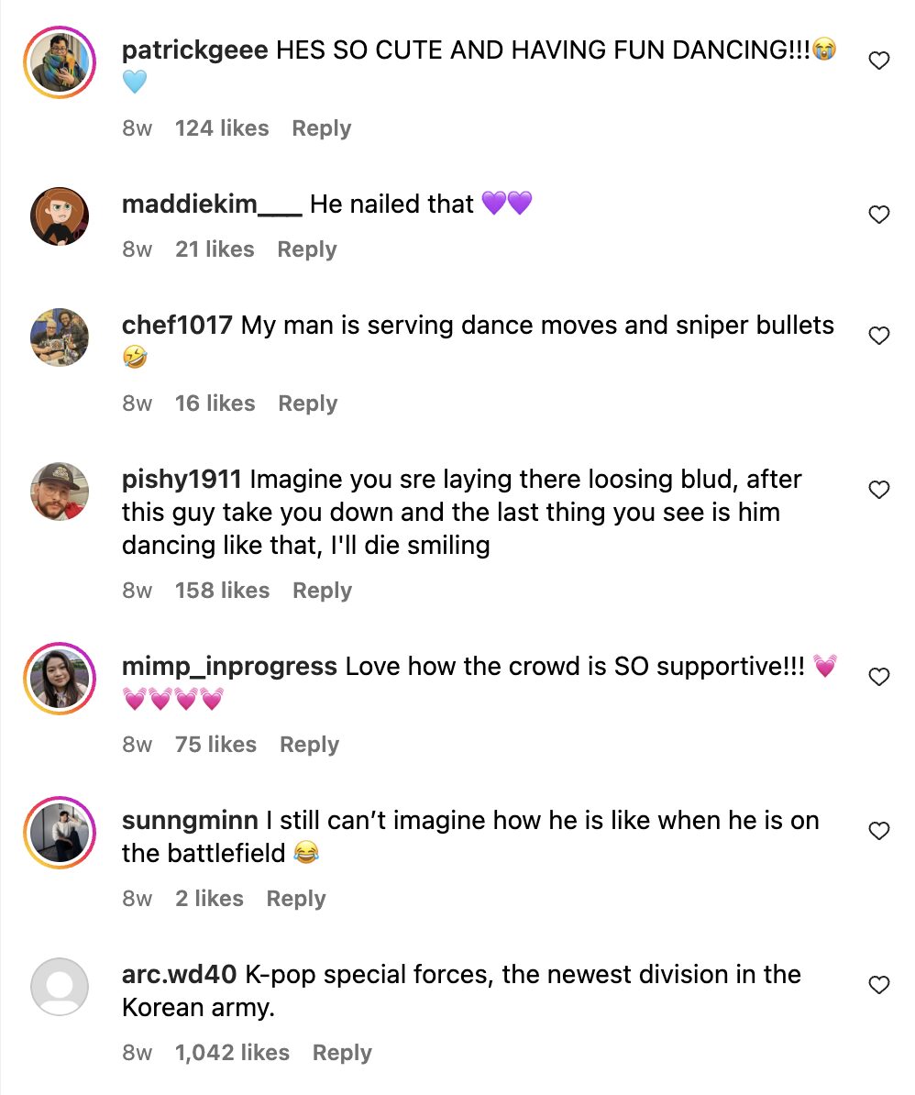Open maddiekim___'s avatar

[60, 216]
